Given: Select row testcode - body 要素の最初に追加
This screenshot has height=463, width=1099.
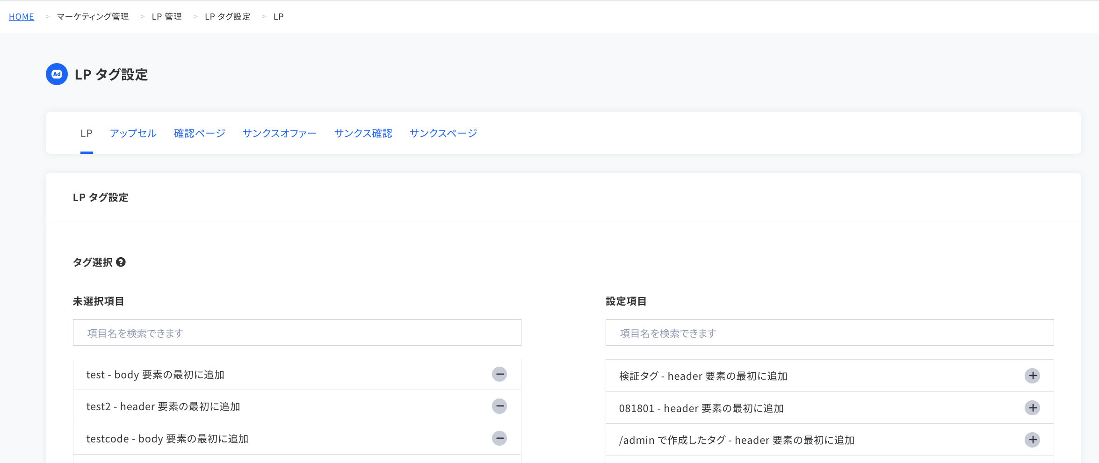Looking at the screenshot, I should click(297, 439).
